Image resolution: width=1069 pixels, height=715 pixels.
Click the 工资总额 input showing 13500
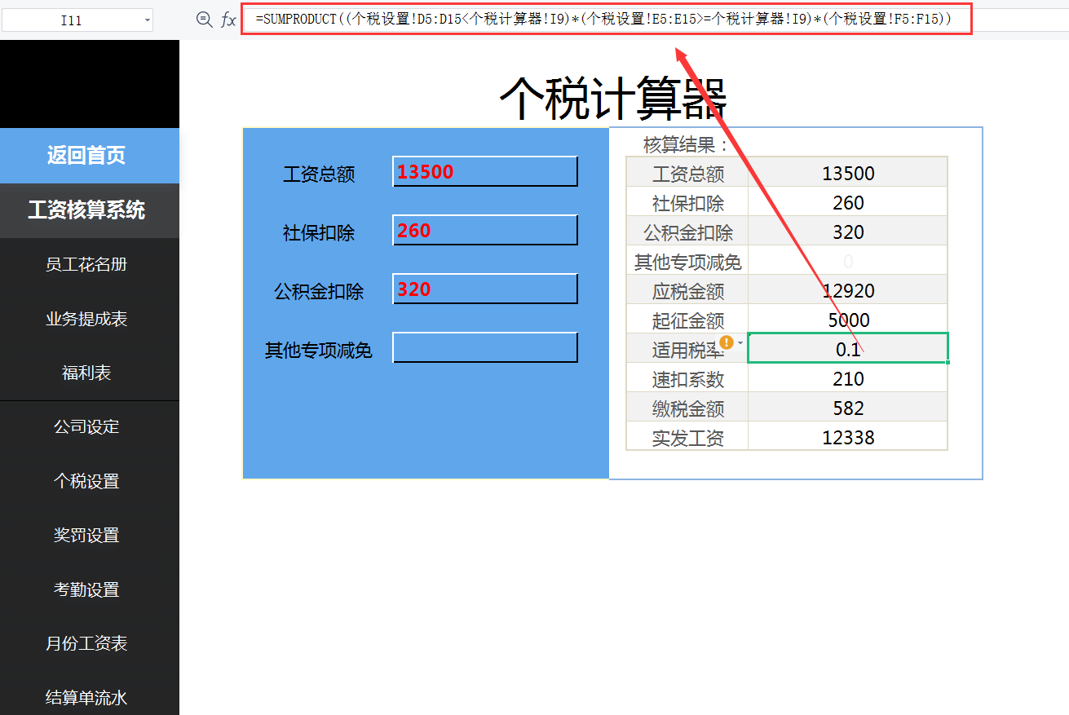pos(484,171)
